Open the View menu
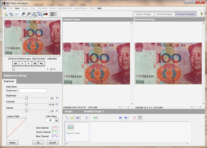The image size is (207, 148). [17, 8]
